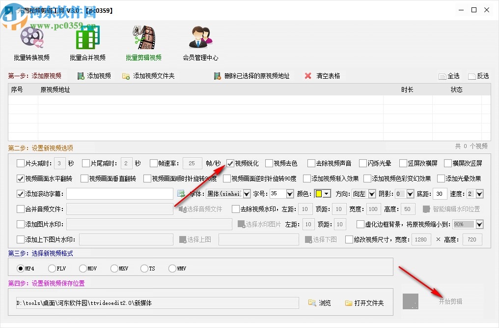Click the red X 清空表格 icon
Screen dimensions: 499x328
[x=308, y=76]
